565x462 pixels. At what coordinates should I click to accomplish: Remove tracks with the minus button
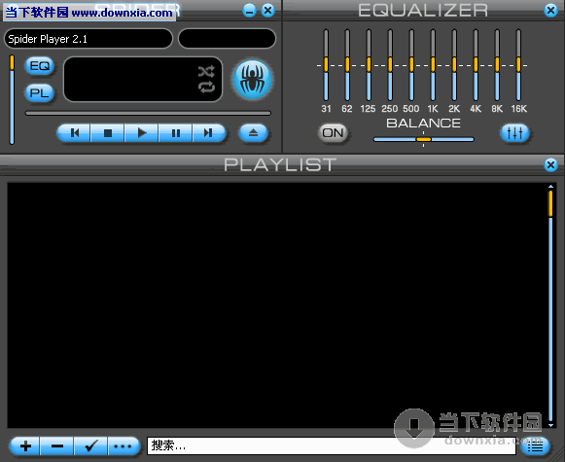click(x=57, y=446)
